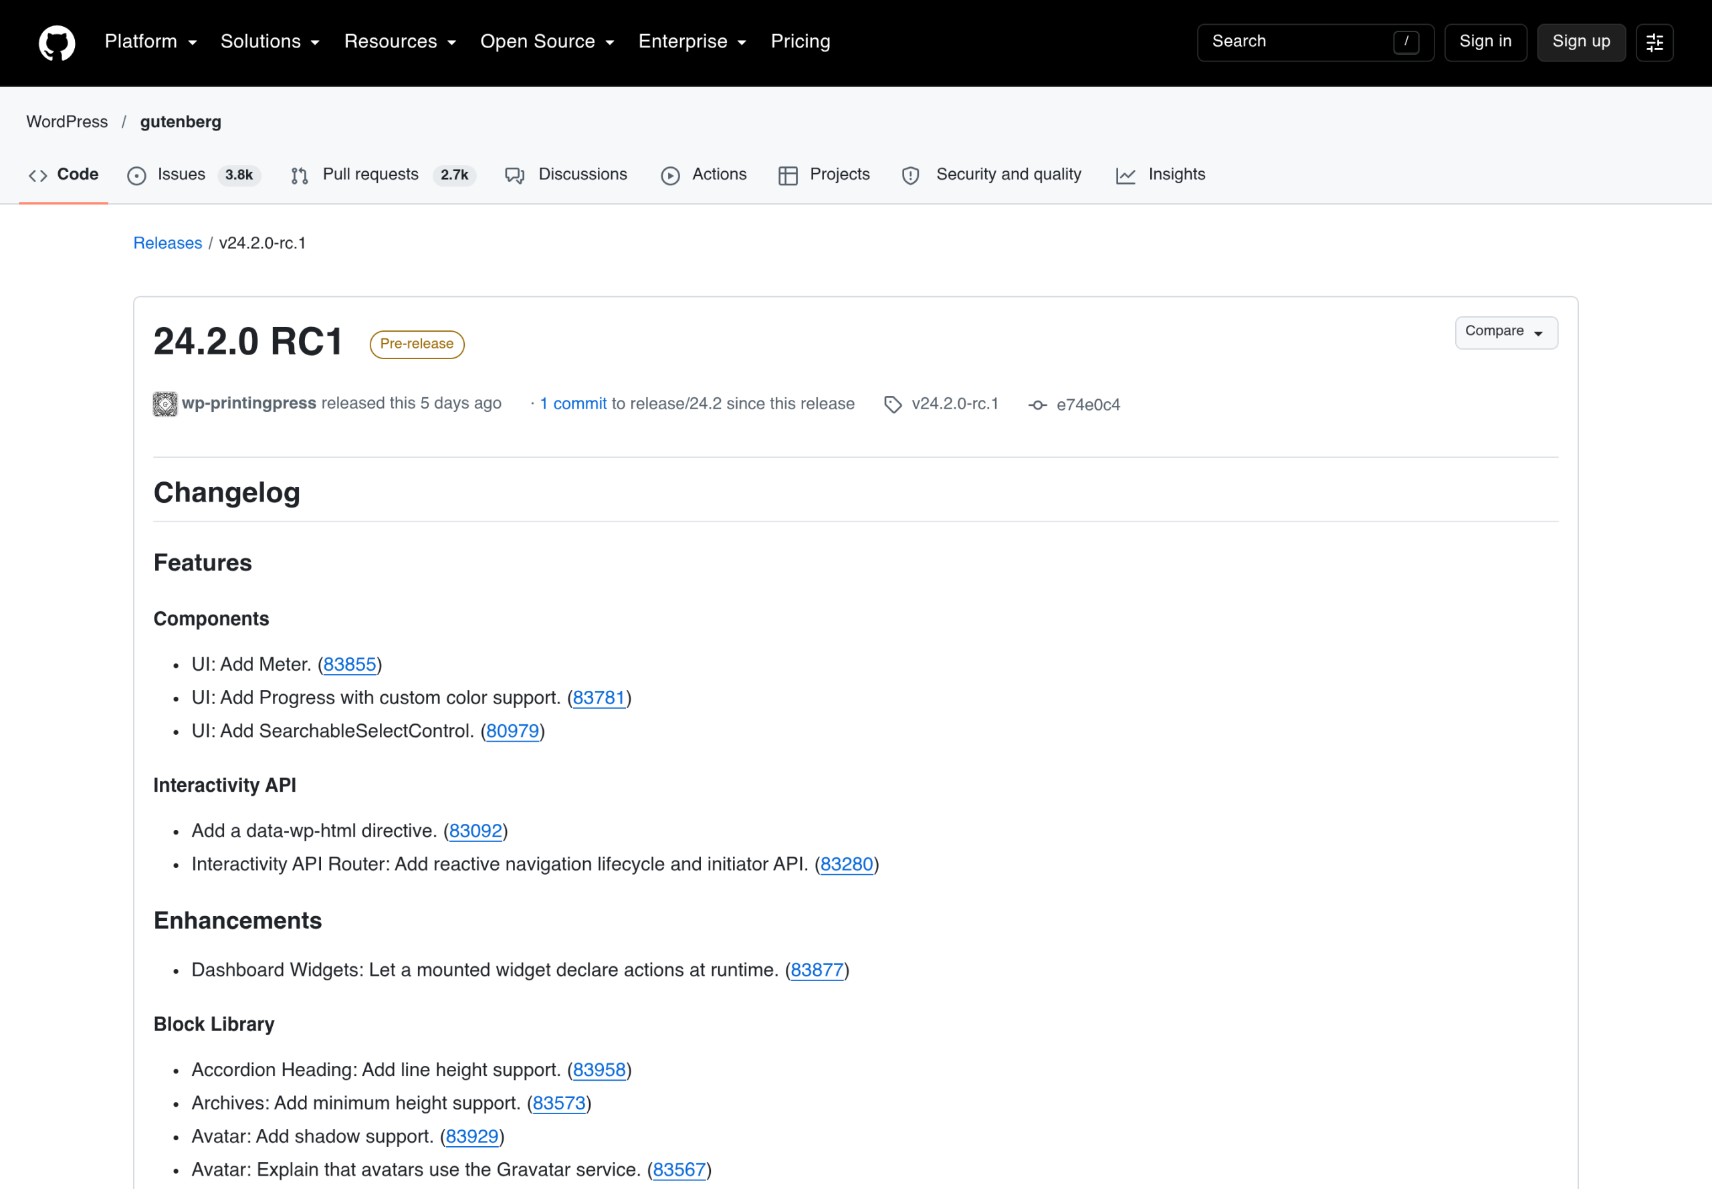Expand the Platform menu
Image resolution: width=1712 pixels, height=1189 pixels.
pyautogui.click(x=151, y=41)
